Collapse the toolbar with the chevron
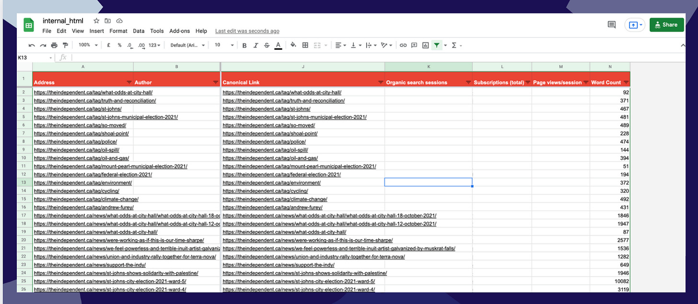The height and width of the screenshot is (304, 698). coord(683,45)
